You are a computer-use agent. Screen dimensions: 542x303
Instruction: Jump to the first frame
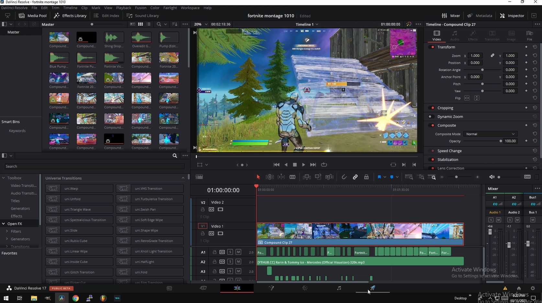[277, 165]
